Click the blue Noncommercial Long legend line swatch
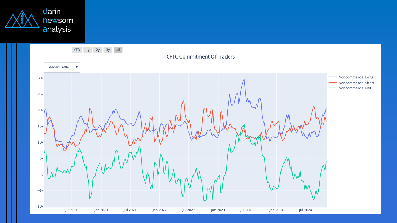This screenshot has height=223, width=397. (x=333, y=77)
